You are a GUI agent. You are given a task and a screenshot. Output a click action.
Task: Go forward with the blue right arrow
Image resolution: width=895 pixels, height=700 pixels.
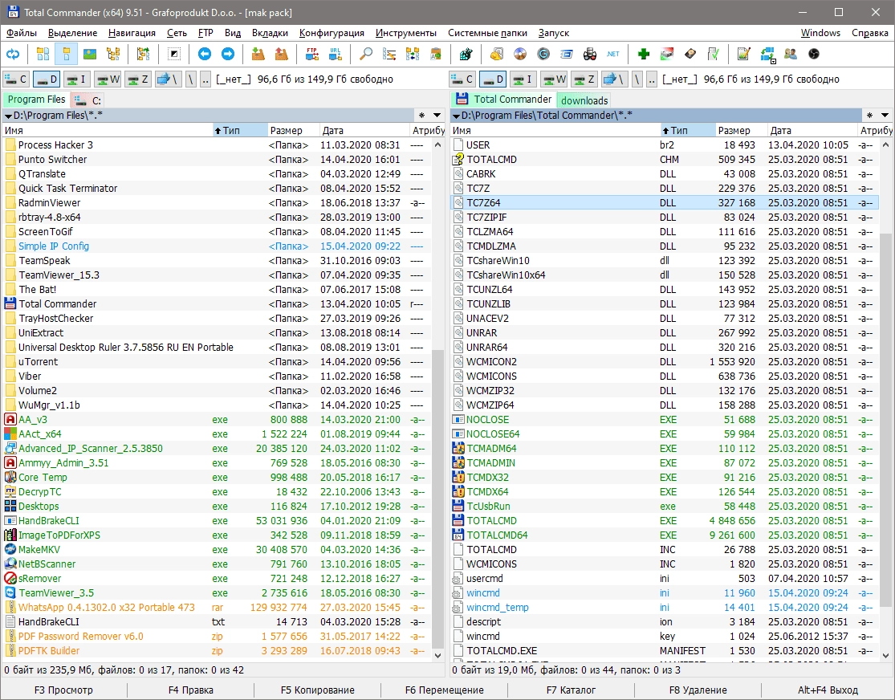(228, 55)
